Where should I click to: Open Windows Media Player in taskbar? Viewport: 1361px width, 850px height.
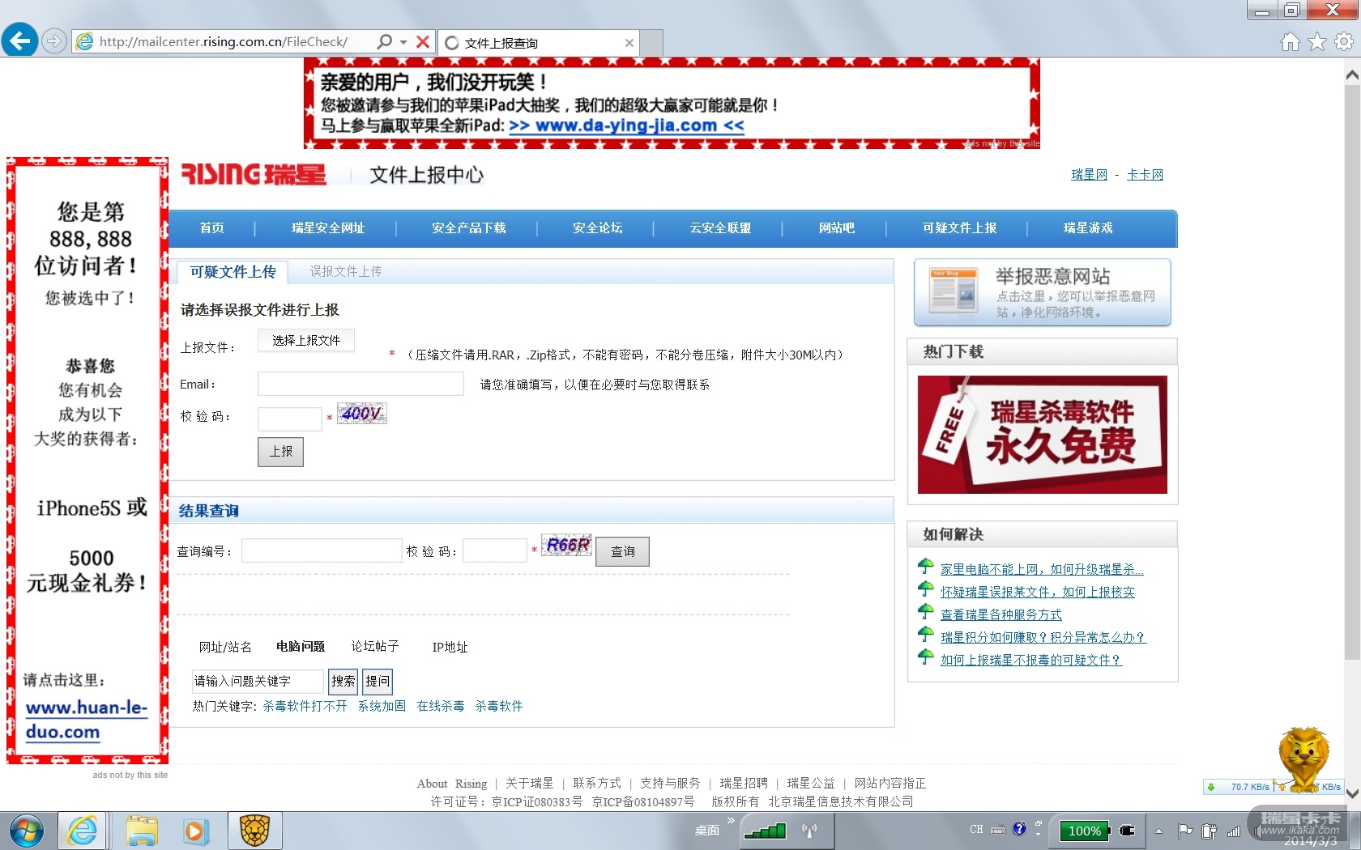click(195, 831)
